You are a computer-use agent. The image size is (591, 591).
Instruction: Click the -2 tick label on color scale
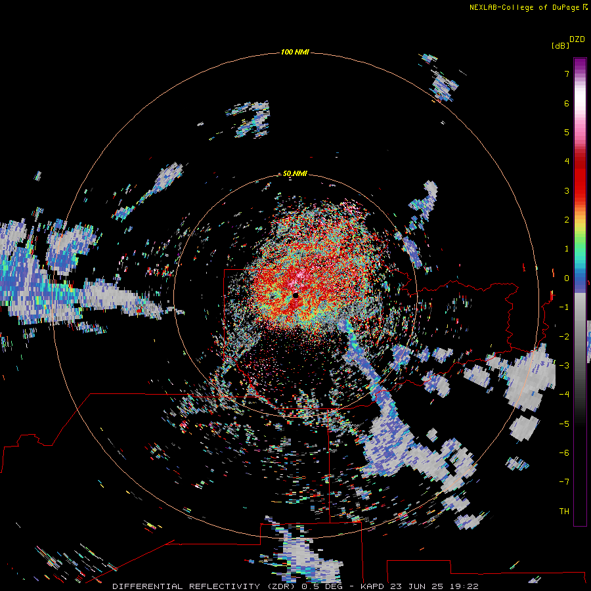coord(564,337)
